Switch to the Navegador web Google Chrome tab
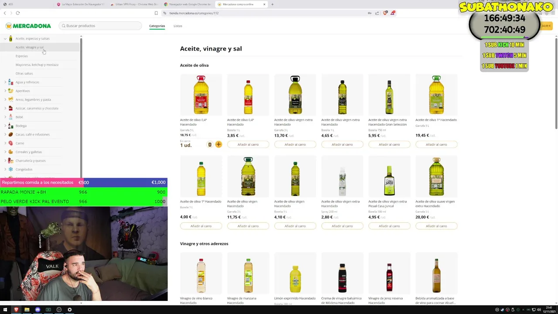Screen dimensions: 558x314 point(187,4)
